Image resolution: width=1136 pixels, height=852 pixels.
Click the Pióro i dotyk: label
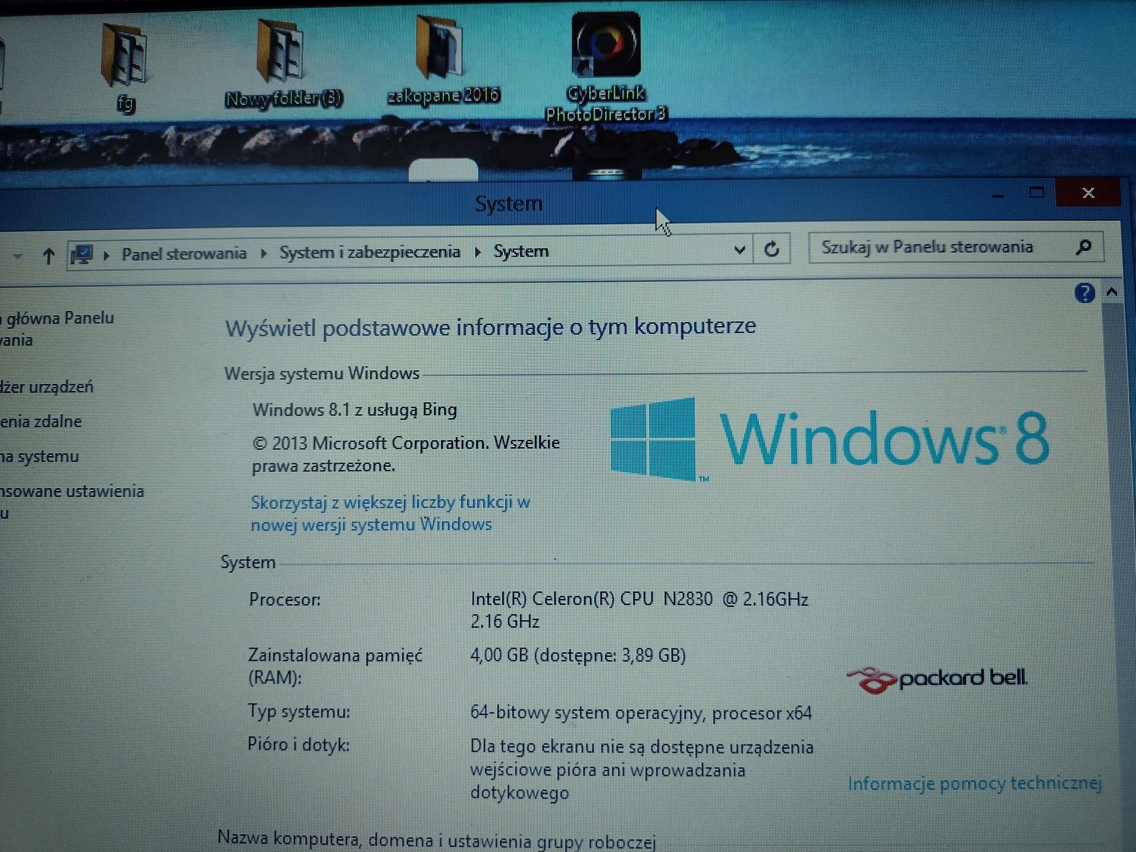pyautogui.click(x=298, y=744)
